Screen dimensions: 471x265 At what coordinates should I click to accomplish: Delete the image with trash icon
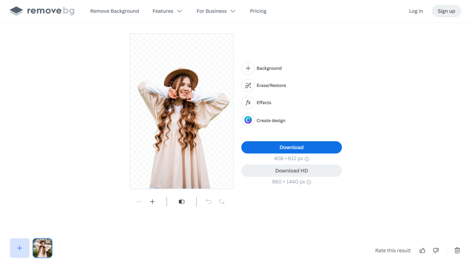pyautogui.click(x=457, y=250)
